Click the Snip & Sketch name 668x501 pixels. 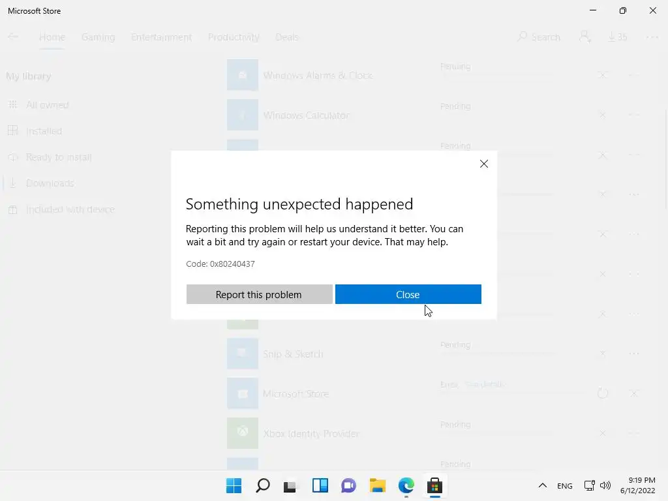pyautogui.click(x=293, y=354)
